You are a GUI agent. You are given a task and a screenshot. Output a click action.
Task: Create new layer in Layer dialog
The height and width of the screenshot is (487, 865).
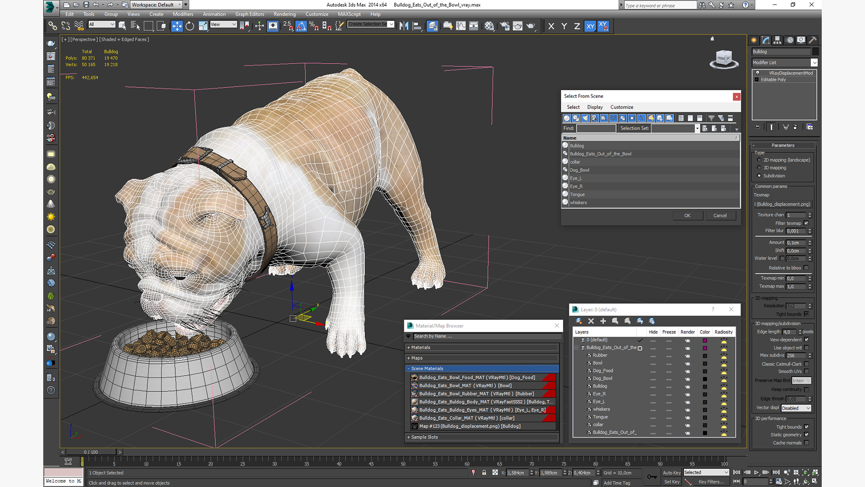pyautogui.click(x=579, y=321)
